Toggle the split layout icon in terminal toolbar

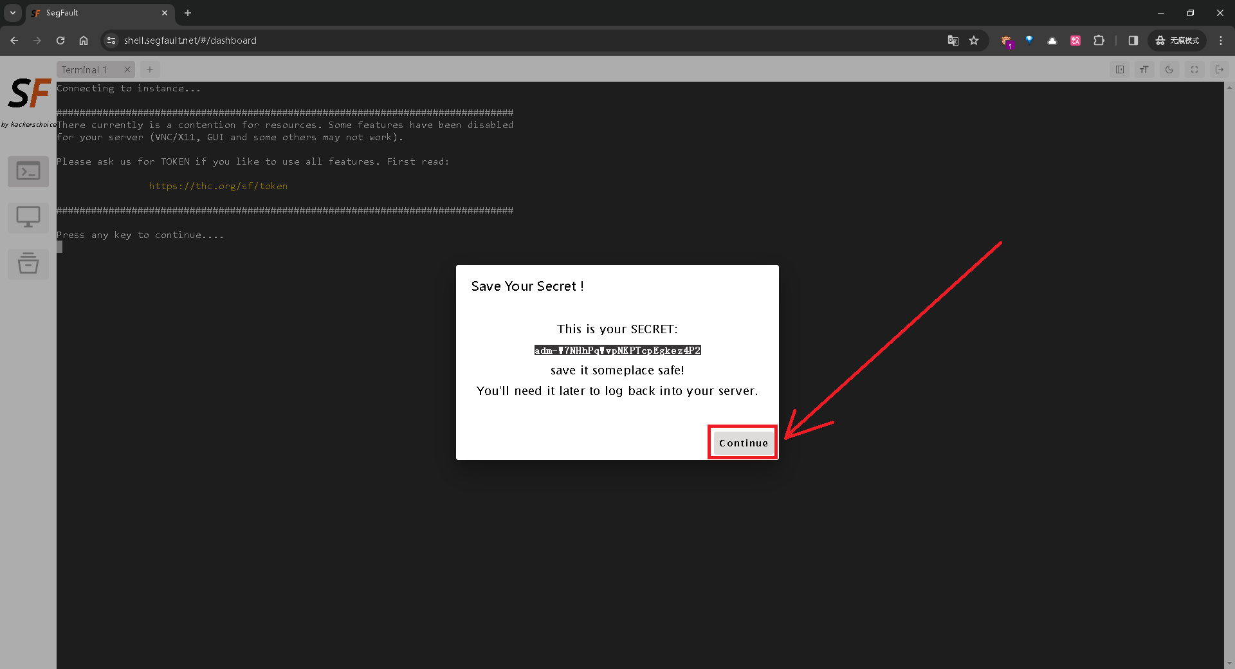tap(1120, 69)
